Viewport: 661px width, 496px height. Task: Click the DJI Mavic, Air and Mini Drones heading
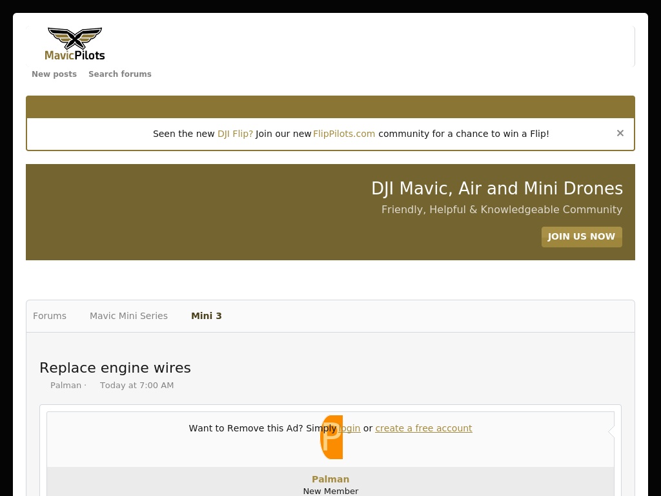[x=497, y=188]
